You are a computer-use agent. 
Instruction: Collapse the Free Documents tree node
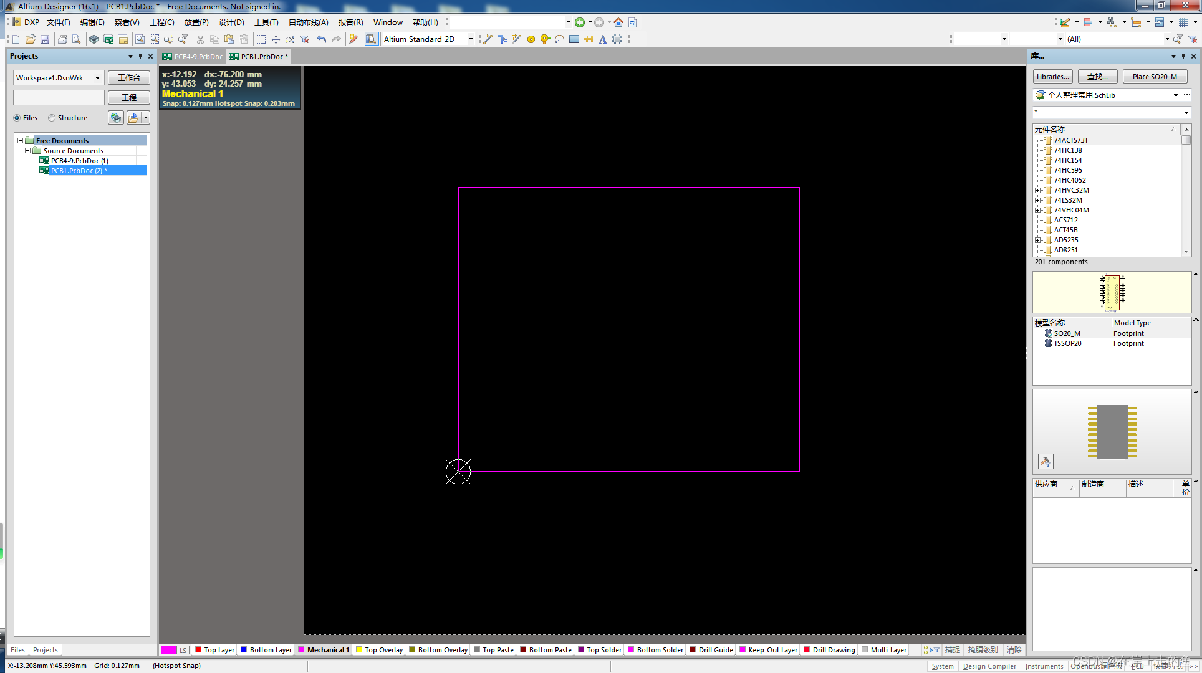click(x=20, y=141)
